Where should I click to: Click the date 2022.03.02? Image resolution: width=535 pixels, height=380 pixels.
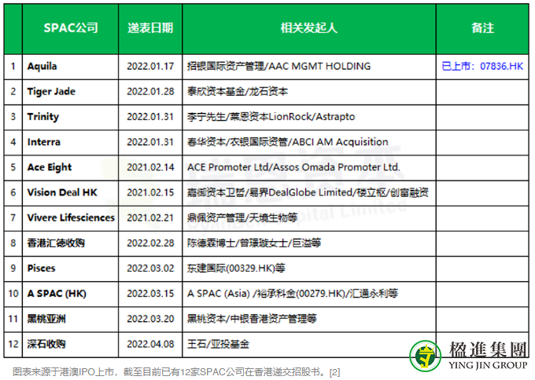pos(150,268)
